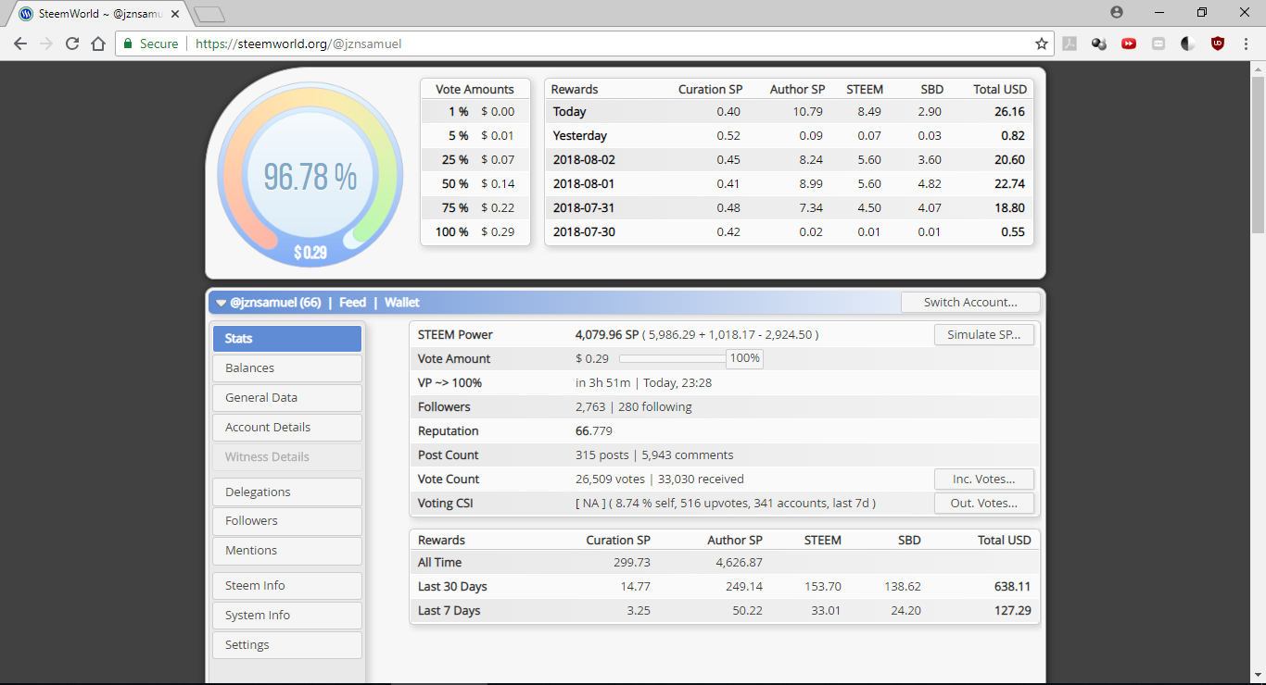The height and width of the screenshot is (685, 1266).
Task: Click the 2018-07-31 rewards row date
Action: (584, 208)
